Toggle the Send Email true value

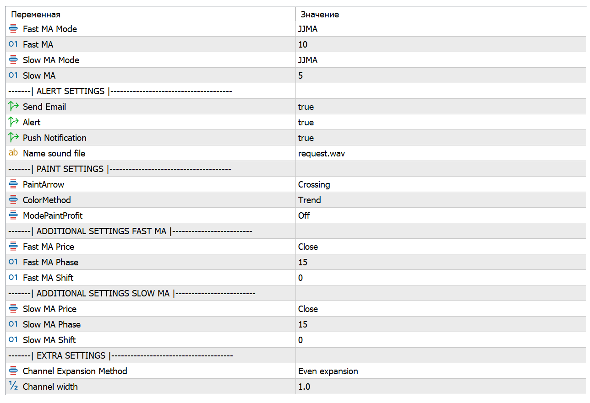pyautogui.click(x=306, y=107)
